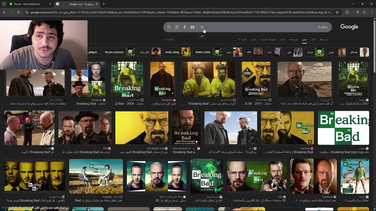Close the Kick Dashboard tab
376x211 pixels.
[x=50, y=4]
